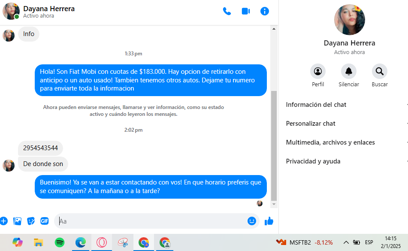
Task: Attach a photo using the image icon
Action: click(x=17, y=221)
